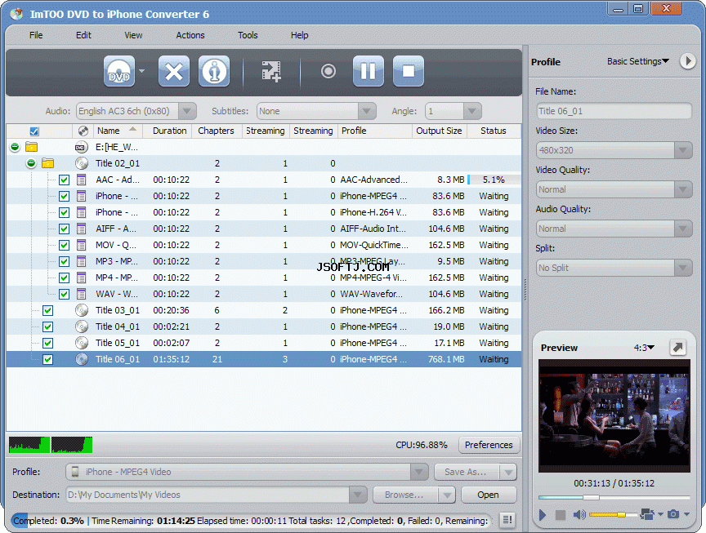Open the Audio Quality dropdown
The width and height of the screenshot is (706, 533).
click(x=683, y=229)
